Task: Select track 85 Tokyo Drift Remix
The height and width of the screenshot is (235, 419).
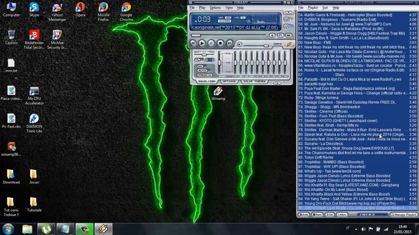Action: [357, 157]
